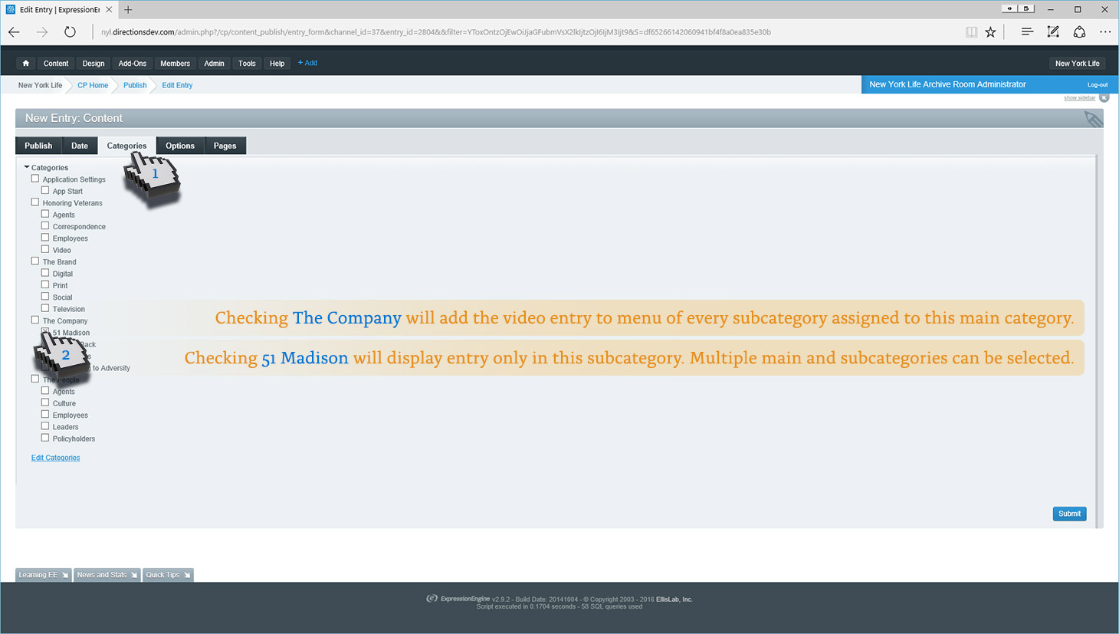Expand the Learning EE footer panel
Screen dimensions: 1119x634
coord(43,575)
